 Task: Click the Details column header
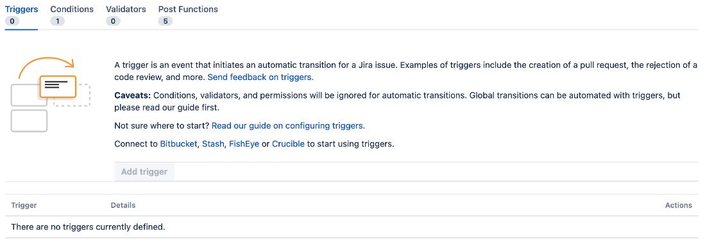coord(123,205)
